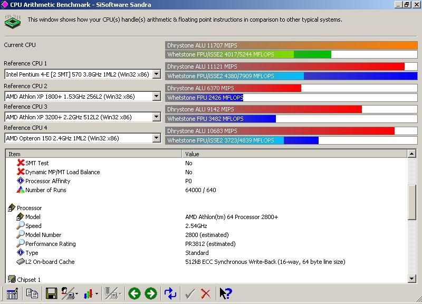Select the 'AMD Athlon(tm) 64 Processor 2800+' value
The width and height of the screenshot is (422, 304).
point(232,217)
